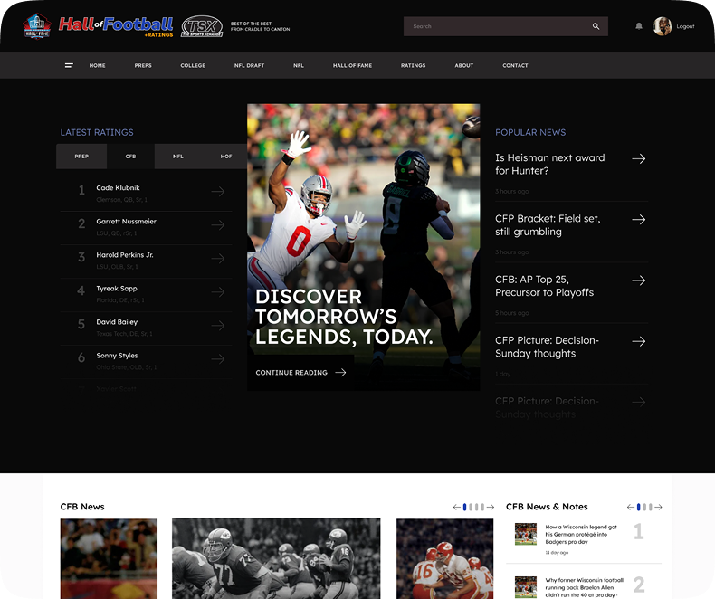Select the HOF ratings tab
Viewport: 715px width, 599px height.
226,157
